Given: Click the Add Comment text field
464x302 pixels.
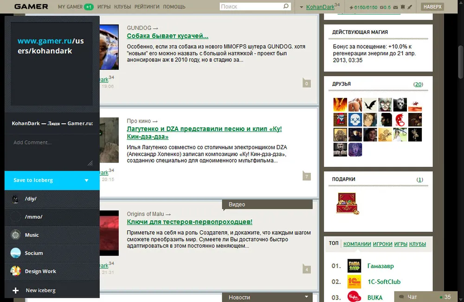Looking at the screenshot, I should coord(52,151).
